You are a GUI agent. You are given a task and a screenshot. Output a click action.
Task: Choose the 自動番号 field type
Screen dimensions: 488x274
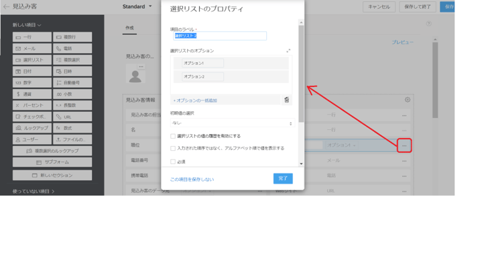[72, 82]
